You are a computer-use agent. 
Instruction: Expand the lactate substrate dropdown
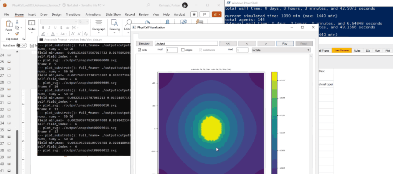point(281,50)
